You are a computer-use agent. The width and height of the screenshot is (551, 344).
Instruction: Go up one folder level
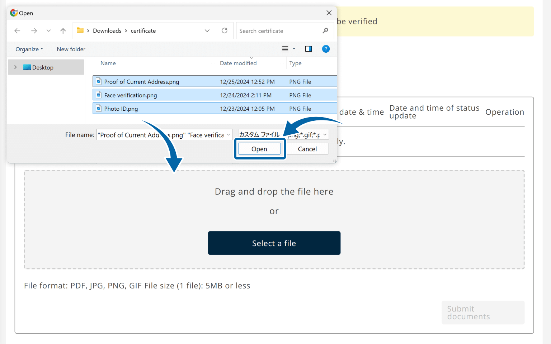coord(63,31)
